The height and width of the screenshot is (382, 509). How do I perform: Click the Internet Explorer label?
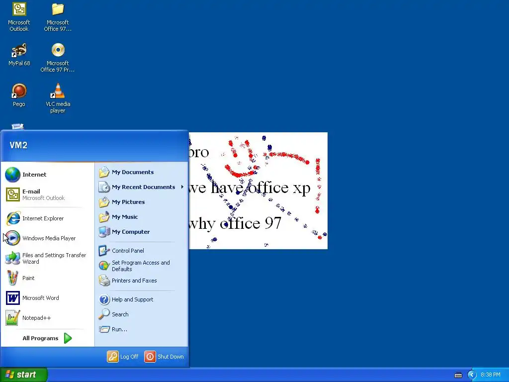(x=43, y=219)
